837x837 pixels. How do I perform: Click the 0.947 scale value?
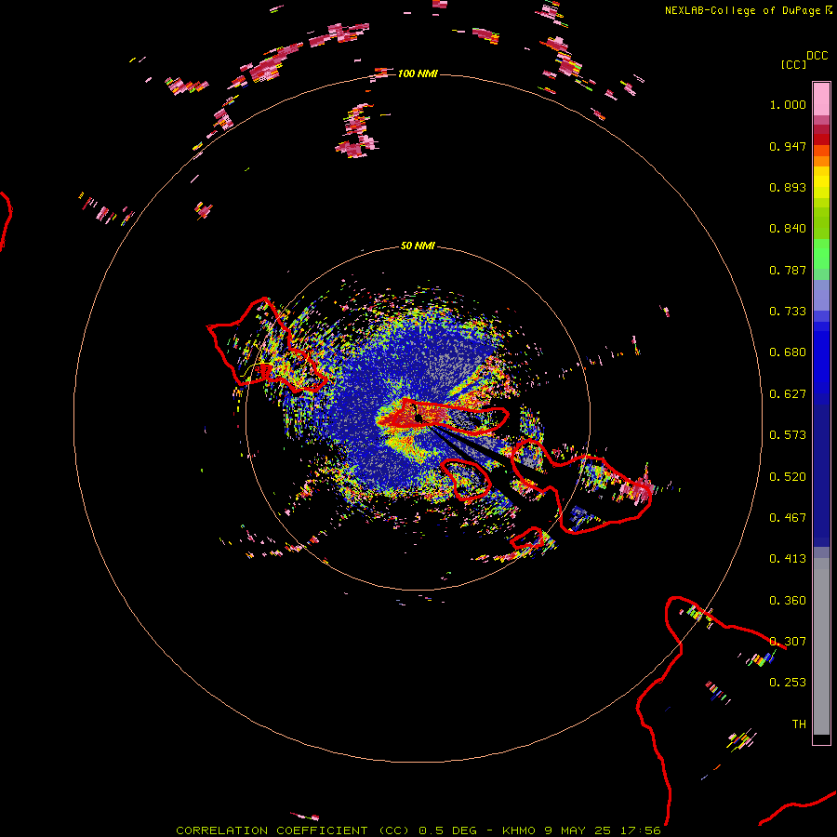point(788,146)
